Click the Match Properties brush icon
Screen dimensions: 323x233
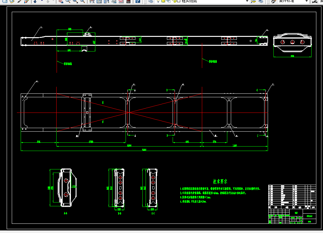pyautogui.click(x=19, y=1)
